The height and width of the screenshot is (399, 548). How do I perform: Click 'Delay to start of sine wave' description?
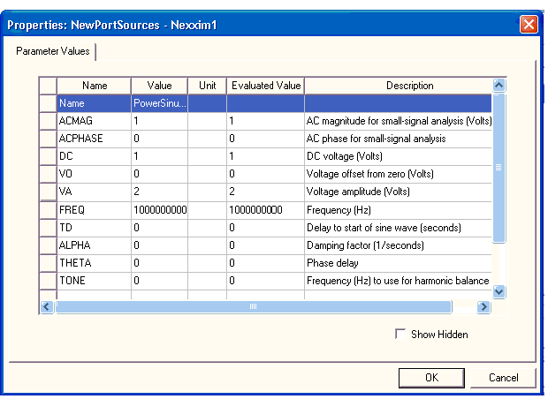coord(399,228)
